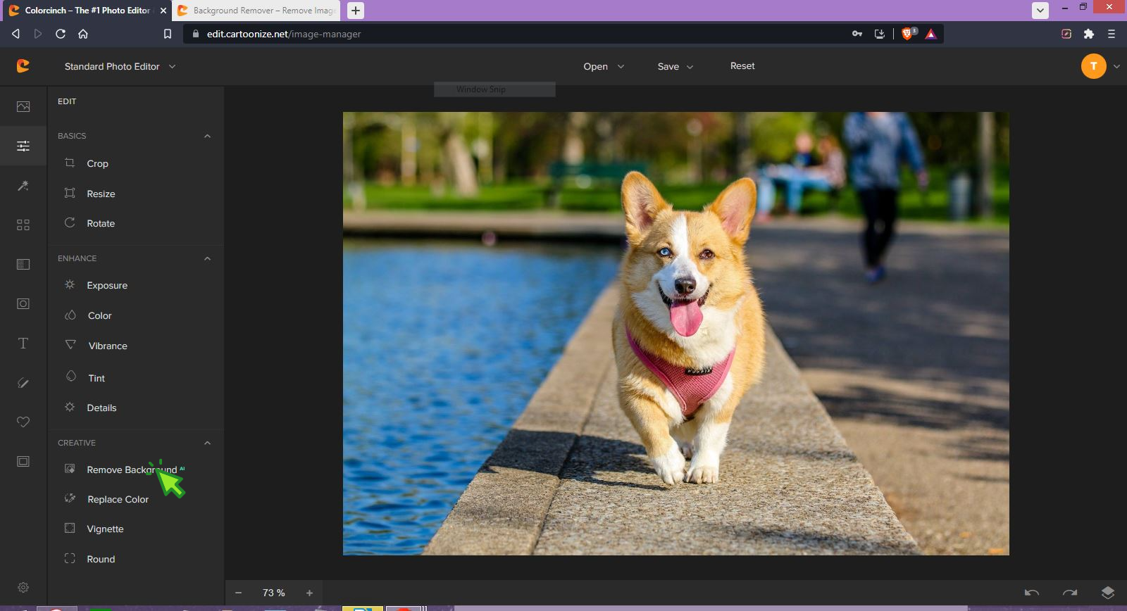Collapse the Creative section
This screenshot has height=611, width=1127.
pos(207,443)
